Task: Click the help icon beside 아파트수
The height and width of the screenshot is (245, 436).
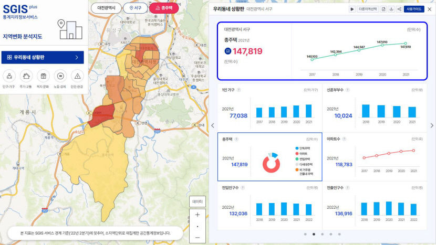Action: click(344, 139)
